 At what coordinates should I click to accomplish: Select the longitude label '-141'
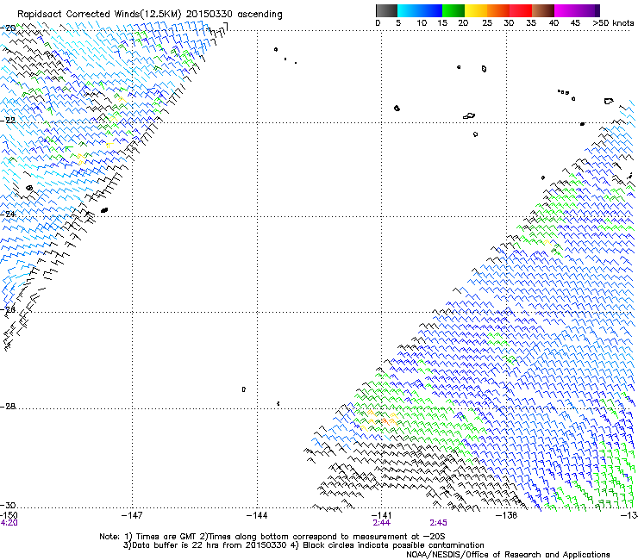coord(381,515)
